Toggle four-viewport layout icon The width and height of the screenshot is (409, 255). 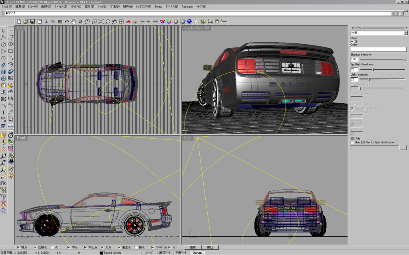click(x=121, y=22)
